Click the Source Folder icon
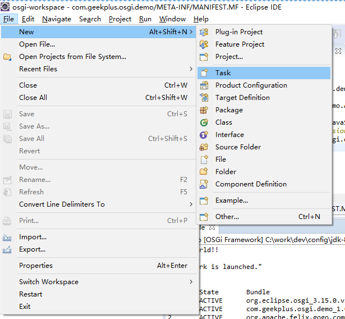 (204, 147)
